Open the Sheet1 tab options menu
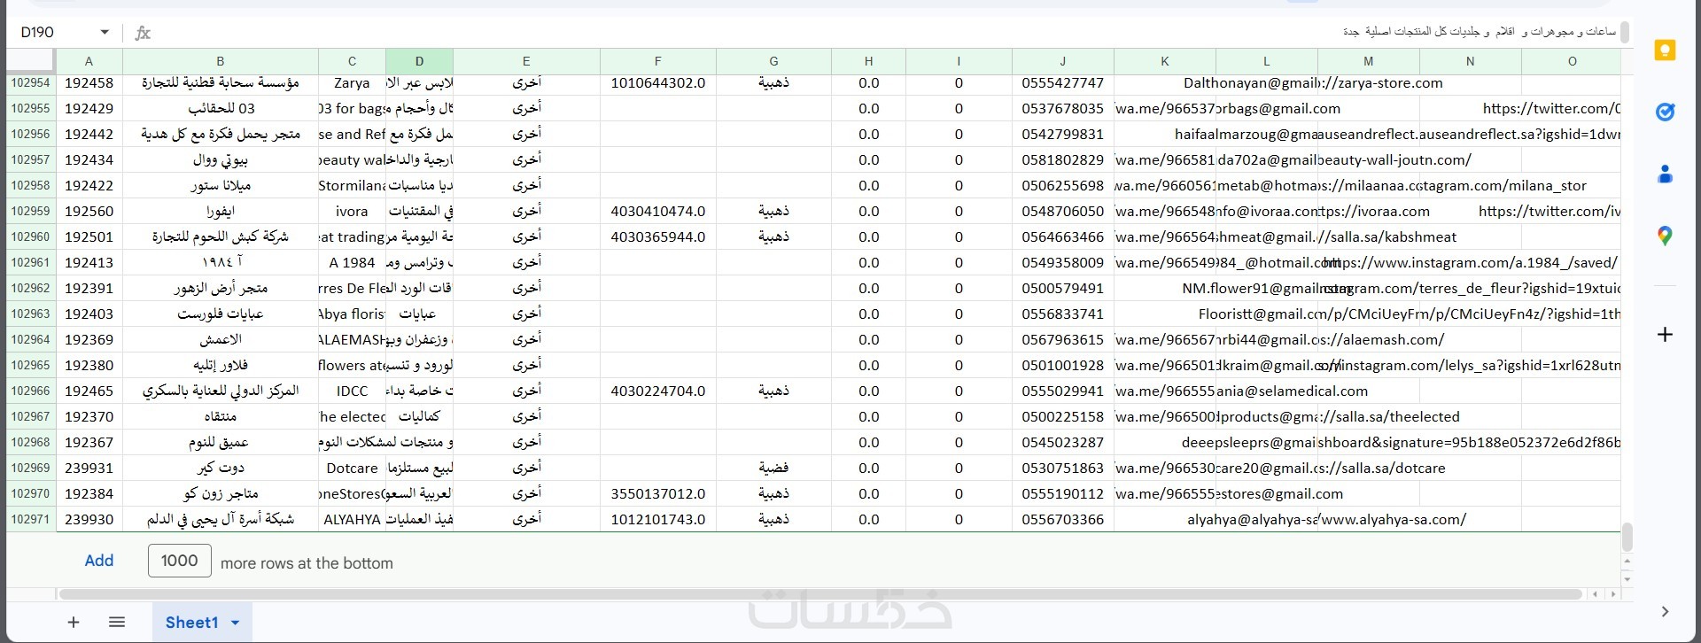 click(236, 623)
